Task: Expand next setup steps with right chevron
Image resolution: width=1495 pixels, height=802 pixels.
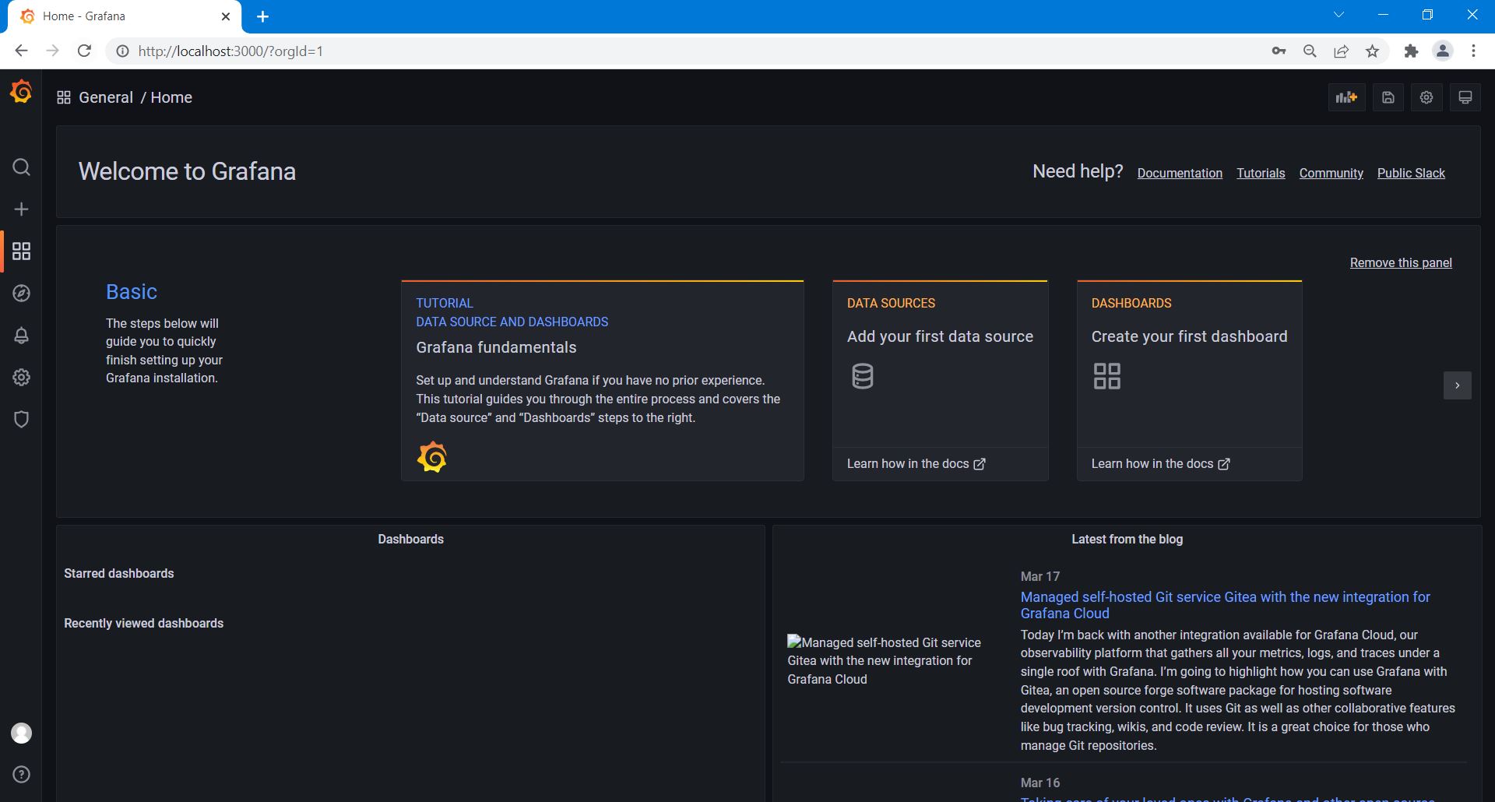Action: (1457, 385)
